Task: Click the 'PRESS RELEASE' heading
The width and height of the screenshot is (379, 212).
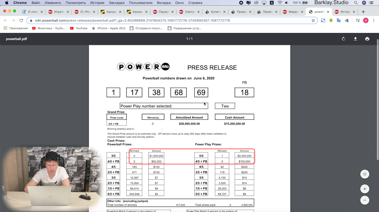Action: tap(212, 68)
